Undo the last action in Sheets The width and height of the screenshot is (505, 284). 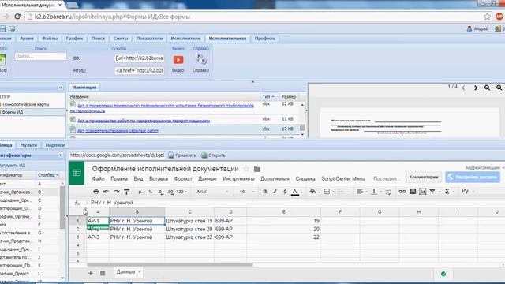pyautogui.click(x=106, y=192)
